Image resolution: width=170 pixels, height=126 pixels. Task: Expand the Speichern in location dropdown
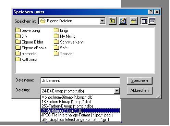pyautogui.click(x=102, y=21)
